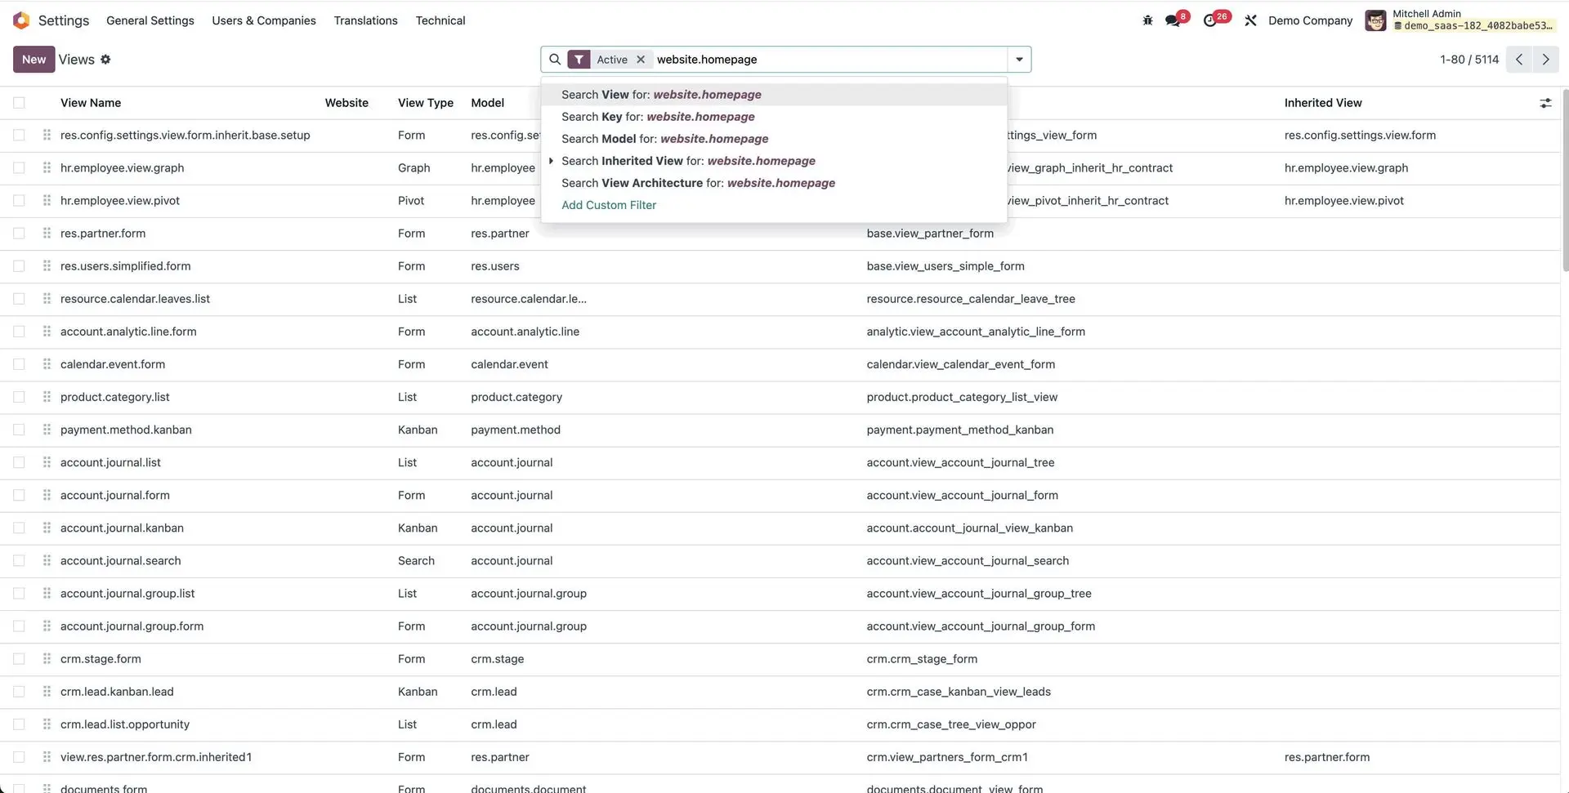Go to previous page of records
Screen dimensions: 1569x793
(x=1519, y=60)
